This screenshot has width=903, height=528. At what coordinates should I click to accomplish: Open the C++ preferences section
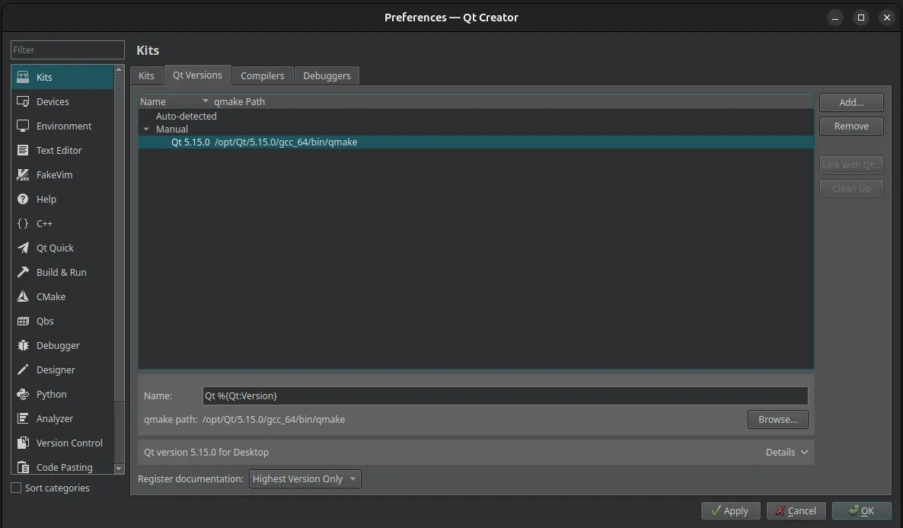pos(46,223)
